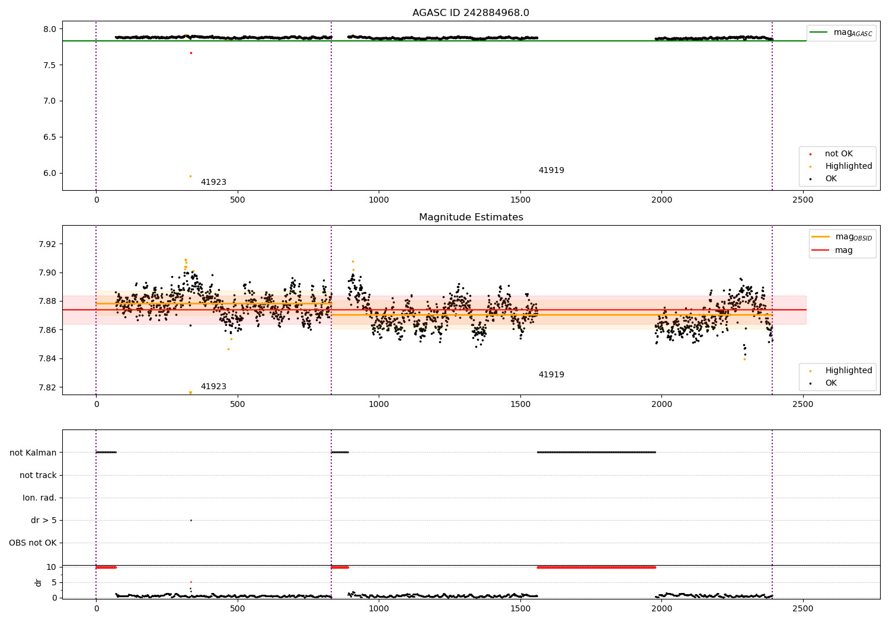The image size is (889, 622).
Task: Click the 'not Kalman' axis label
Action: [33, 453]
